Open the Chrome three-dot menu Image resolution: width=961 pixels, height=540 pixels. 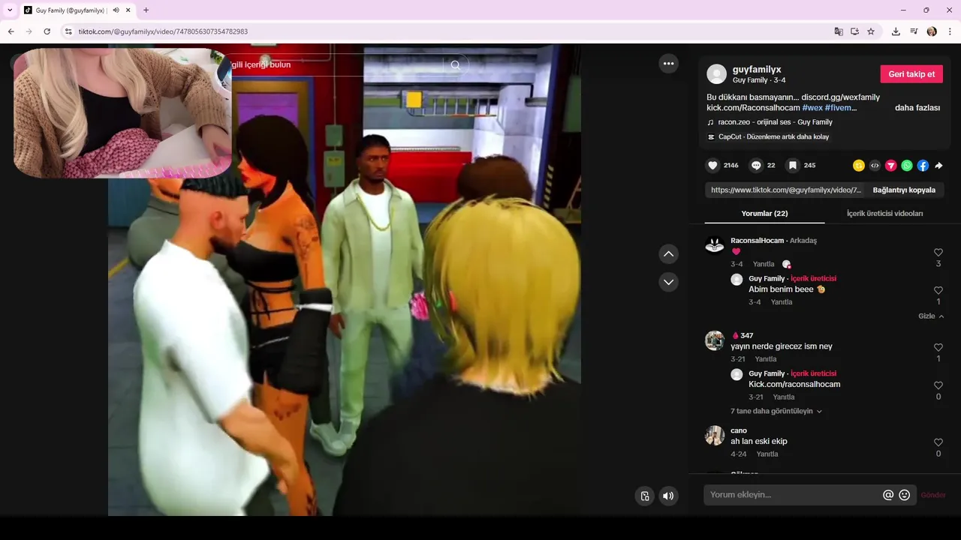pos(950,31)
